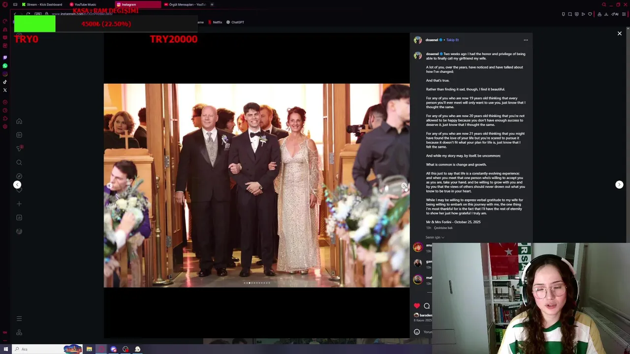Click Çevirisine bak translation link

click(x=443, y=228)
